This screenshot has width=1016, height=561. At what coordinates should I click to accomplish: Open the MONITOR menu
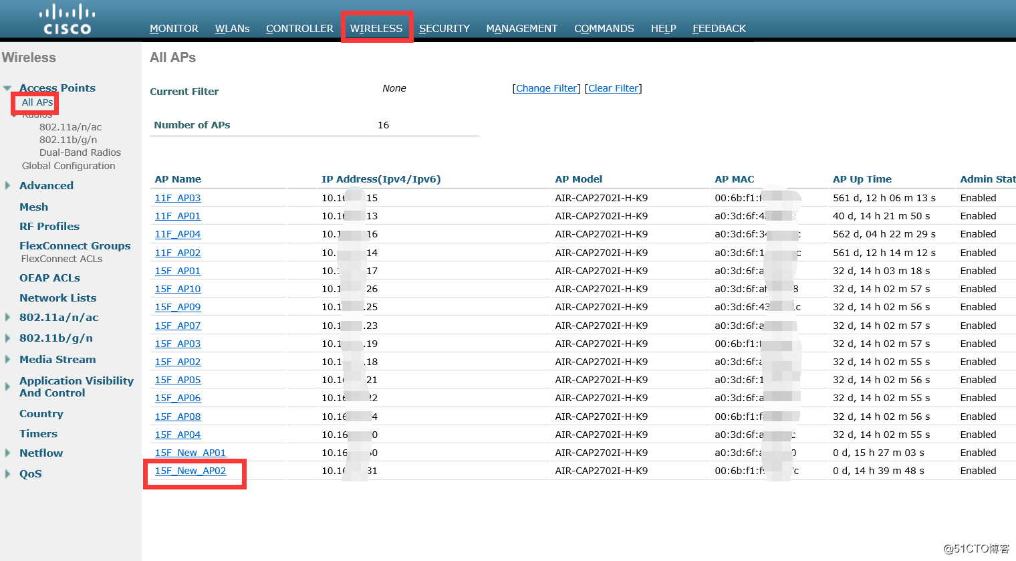click(174, 29)
